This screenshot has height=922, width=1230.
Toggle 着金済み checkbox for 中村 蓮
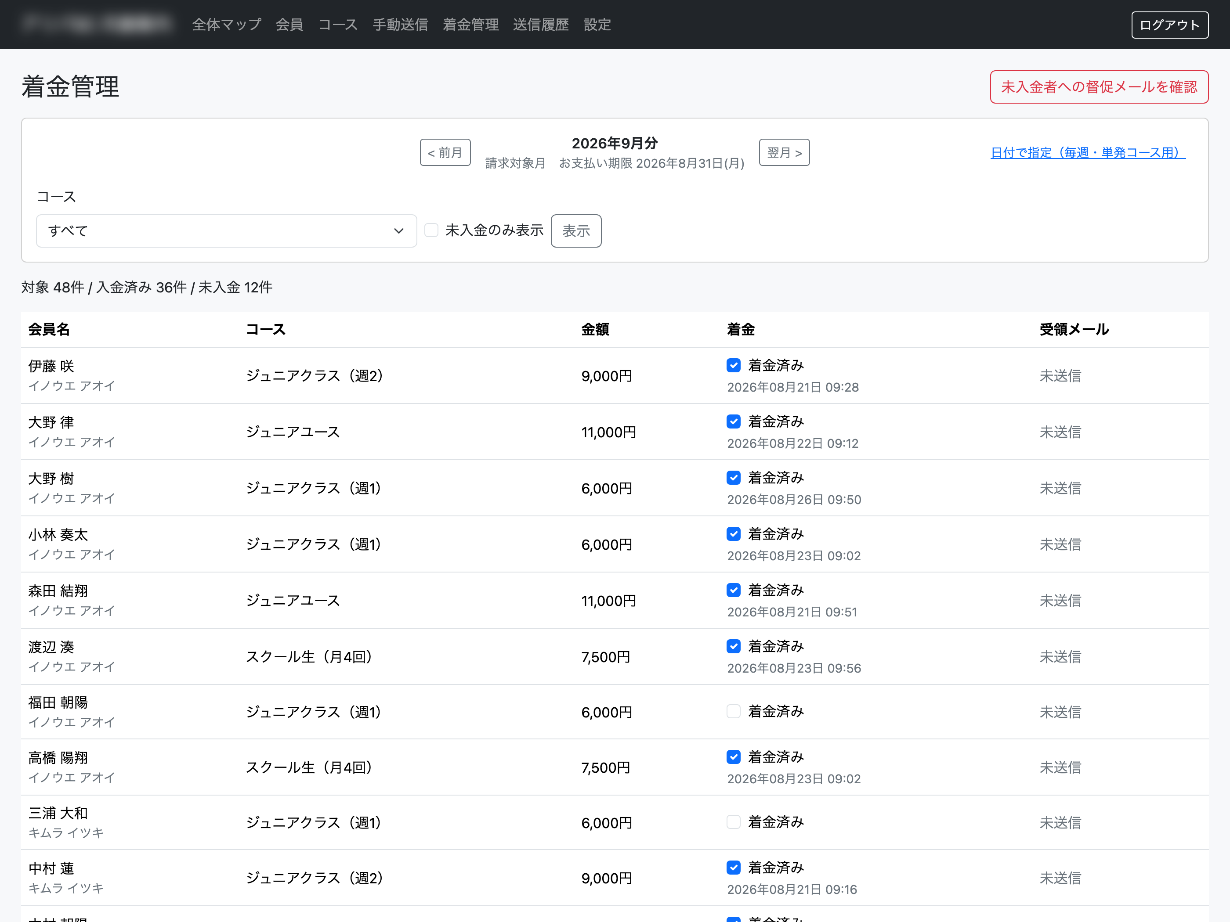tap(734, 867)
